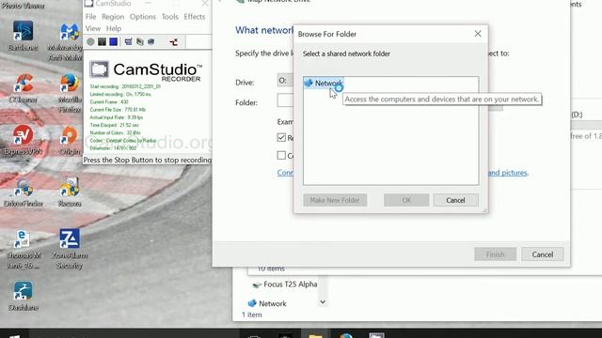This screenshot has height=338, width=602.
Task: Open the View menu in CamStudio
Action: coord(93,29)
